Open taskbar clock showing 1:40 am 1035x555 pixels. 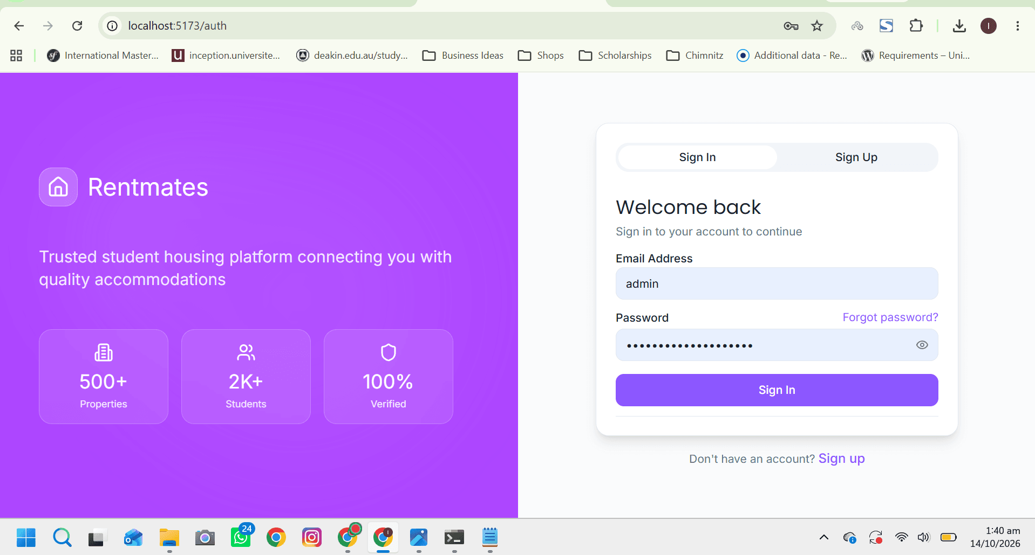tap(996, 537)
